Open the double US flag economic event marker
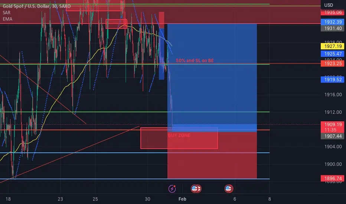Screen dimensions: 346x204 [x=196, y=189]
